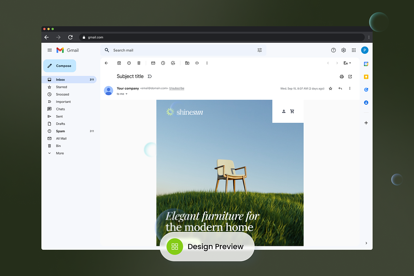Toggle the main menu hamburger

pos(50,50)
